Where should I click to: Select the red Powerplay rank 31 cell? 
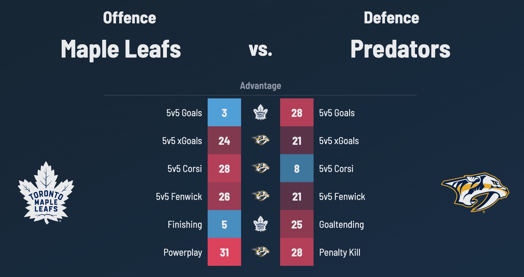click(x=224, y=252)
